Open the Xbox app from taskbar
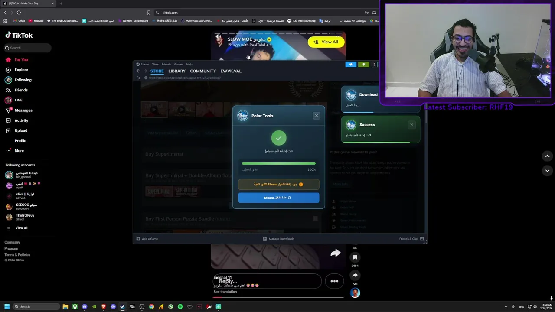 tap(75, 307)
